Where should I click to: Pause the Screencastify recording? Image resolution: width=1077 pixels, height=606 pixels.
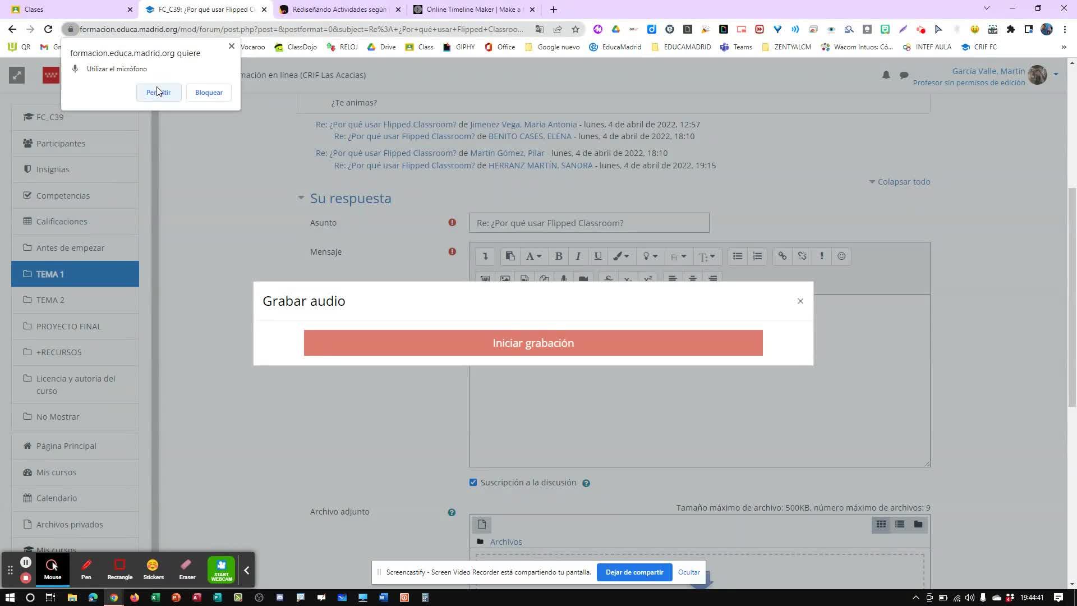pos(26,562)
